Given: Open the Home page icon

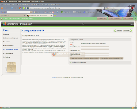Looking at the screenshot, I should click(x=20, y=8).
